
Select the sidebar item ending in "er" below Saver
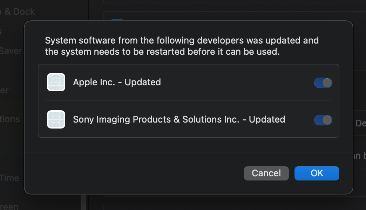pos(4,90)
